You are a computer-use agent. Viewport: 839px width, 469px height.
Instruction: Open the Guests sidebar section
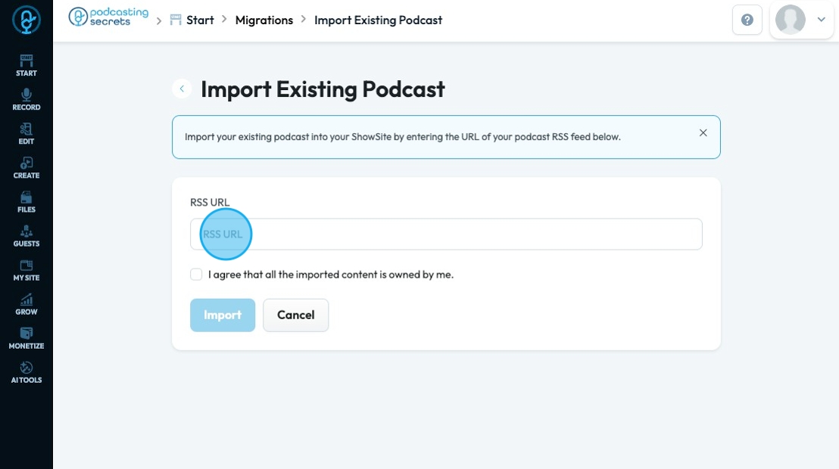click(x=27, y=236)
